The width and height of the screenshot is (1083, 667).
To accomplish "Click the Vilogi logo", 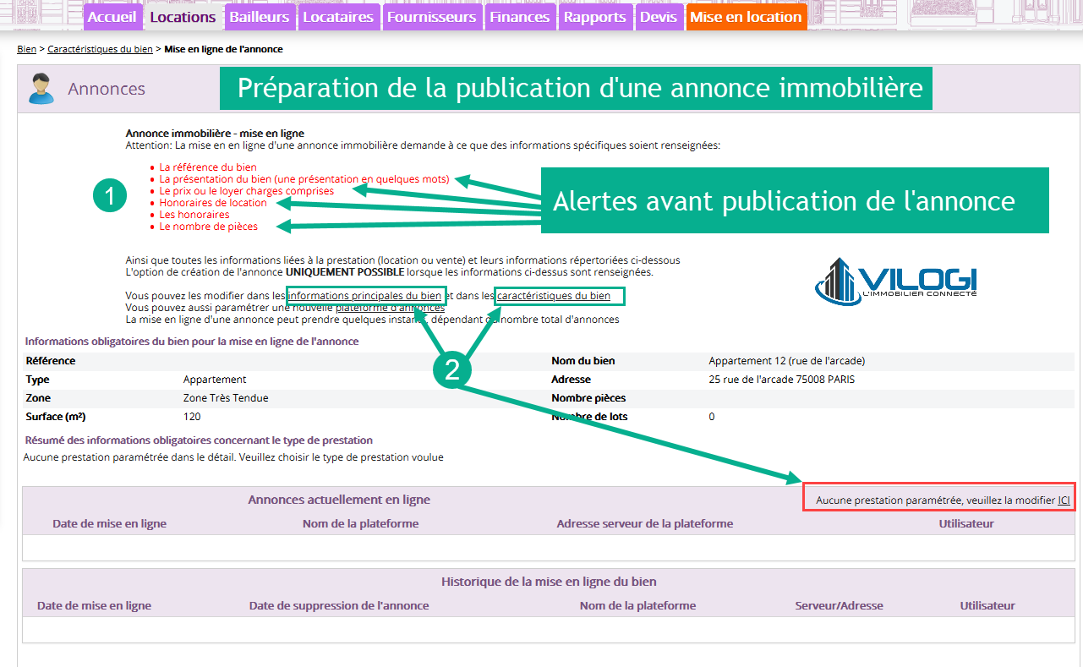I will click(895, 282).
